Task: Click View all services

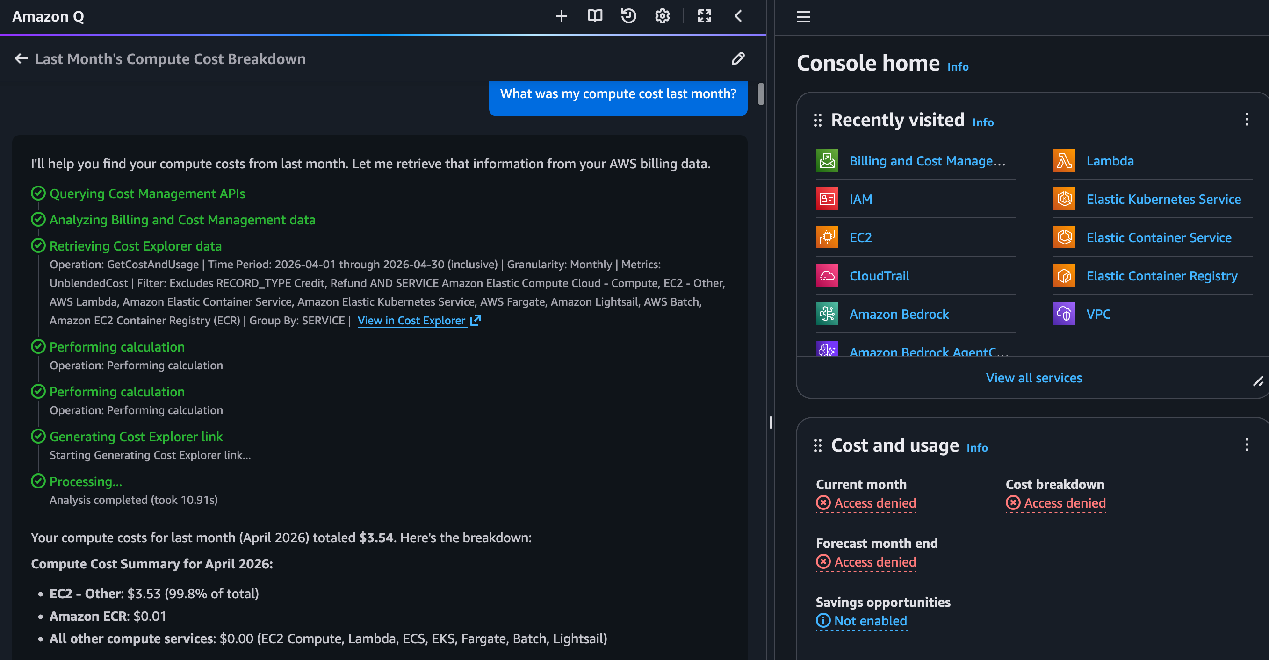Action: click(x=1033, y=378)
